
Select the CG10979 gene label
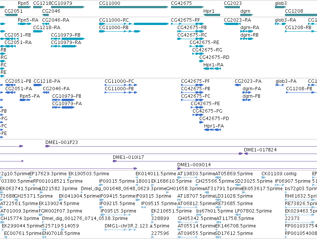coord(62,3)
